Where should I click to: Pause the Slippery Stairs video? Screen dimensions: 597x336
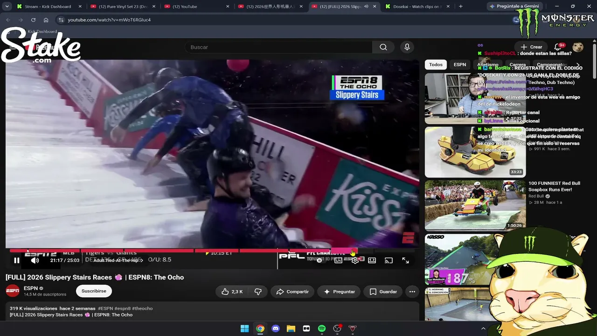coord(17,260)
